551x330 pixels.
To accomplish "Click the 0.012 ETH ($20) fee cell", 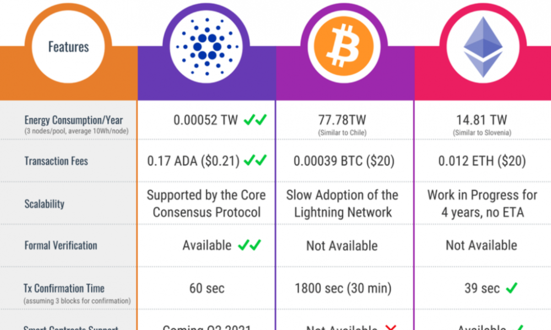I will point(482,161).
